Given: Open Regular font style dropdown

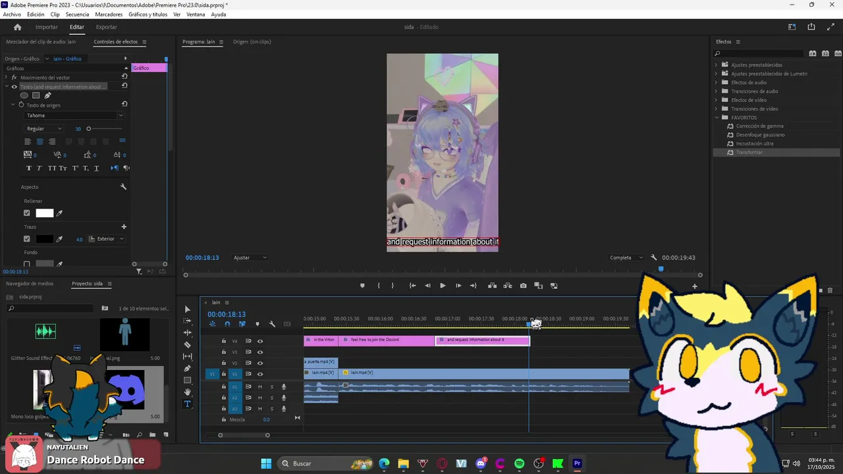Looking at the screenshot, I should tap(44, 128).
